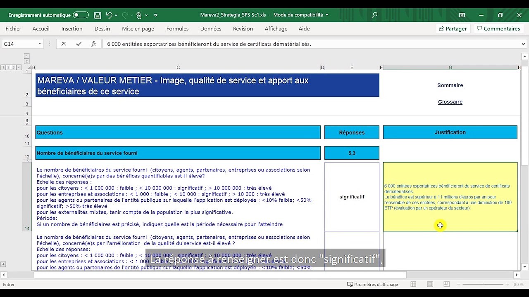Click the Commentaires button

click(x=498, y=28)
